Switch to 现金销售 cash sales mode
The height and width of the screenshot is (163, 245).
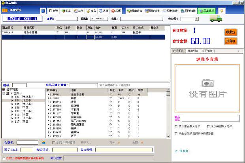[134, 11]
